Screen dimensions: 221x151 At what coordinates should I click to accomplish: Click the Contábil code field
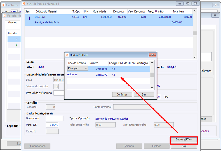pyautogui.click(x=51, y=107)
